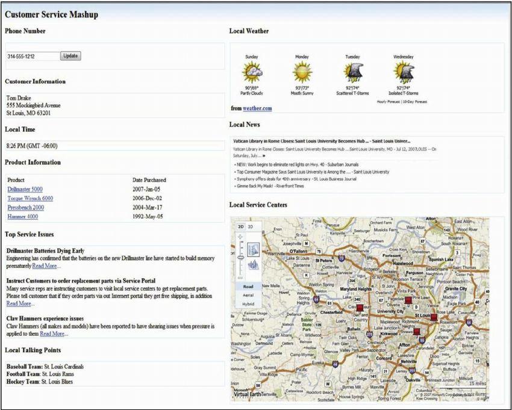Click the map zoom slider handle

pyautogui.click(x=241, y=258)
